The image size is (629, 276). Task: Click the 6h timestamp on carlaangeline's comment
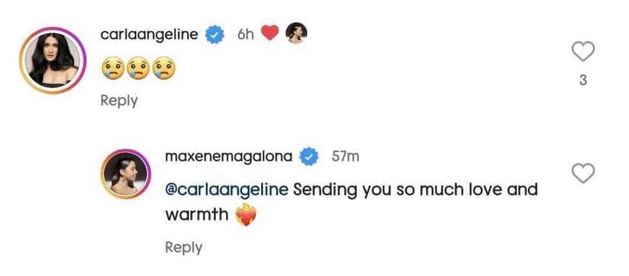pos(245,35)
